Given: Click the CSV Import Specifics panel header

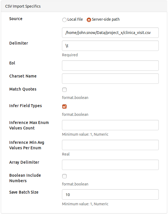Looking at the screenshot, I should (x=23, y=6).
